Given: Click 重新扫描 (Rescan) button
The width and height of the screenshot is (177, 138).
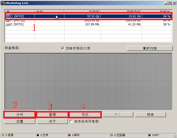Looking at the screenshot, I should [150, 48].
